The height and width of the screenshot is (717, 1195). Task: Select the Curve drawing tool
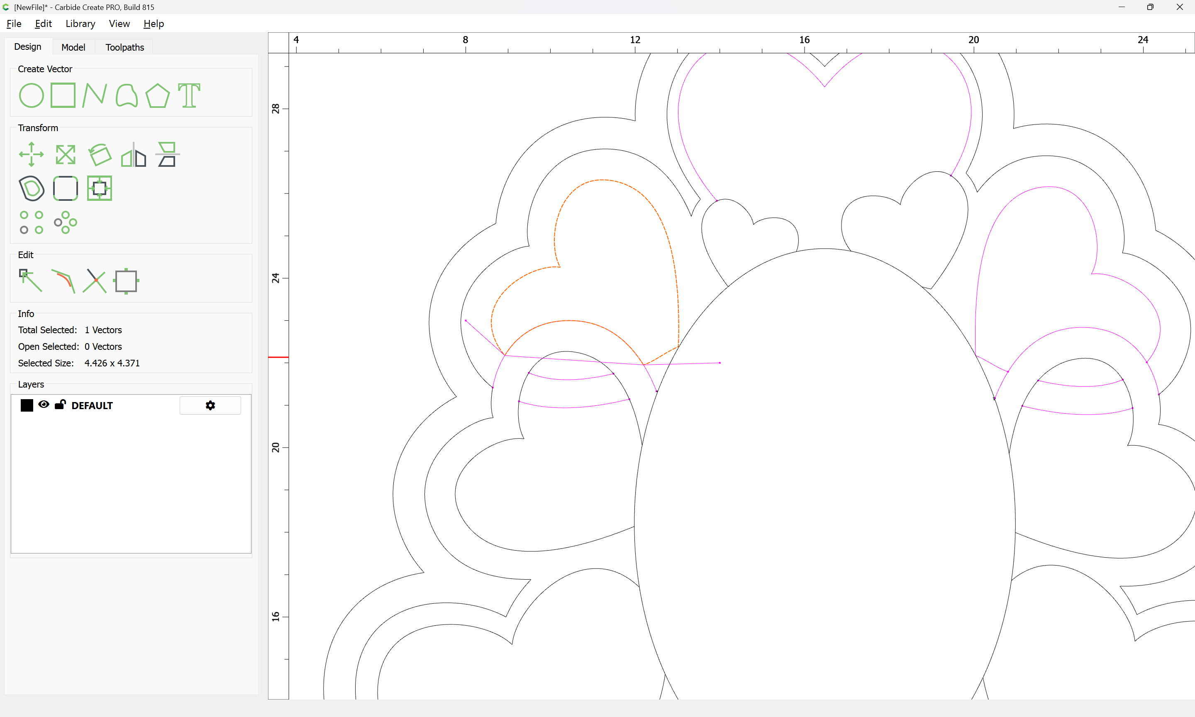tap(127, 95)
